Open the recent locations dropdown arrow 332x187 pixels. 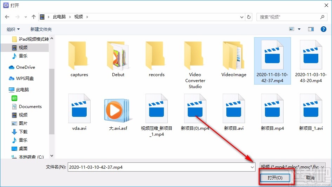[x=26, y=17]
